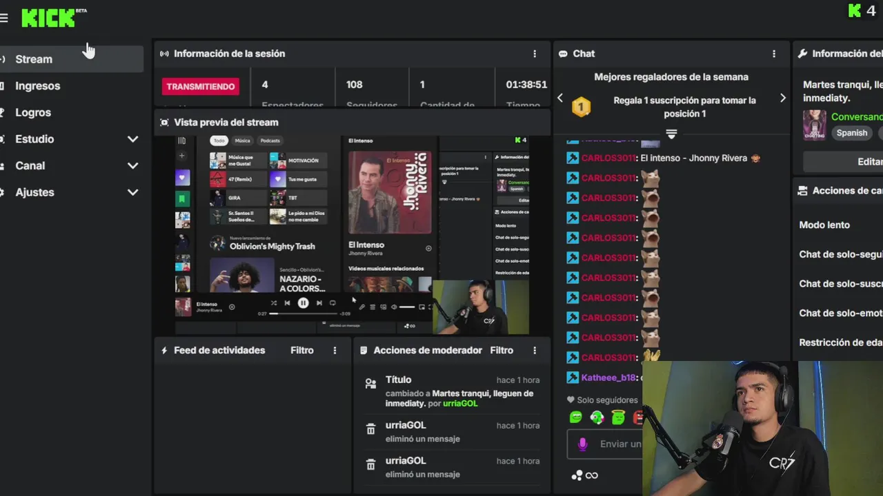Click the Editar button in stream info
This screenshot has height=496, width=883.
click(843, 162)
